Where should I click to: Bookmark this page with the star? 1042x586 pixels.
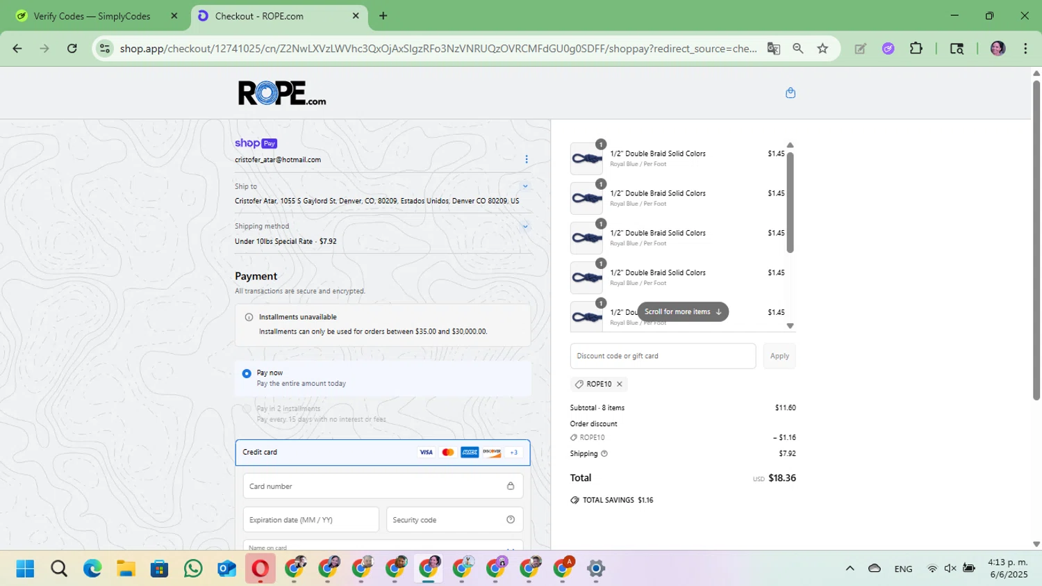click(x=822, y=48)
